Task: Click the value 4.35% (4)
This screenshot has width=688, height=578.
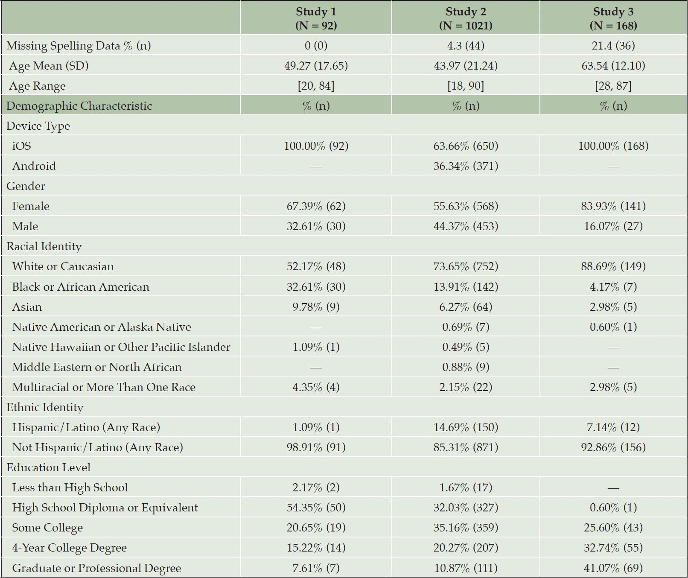Action: (316, 387)
